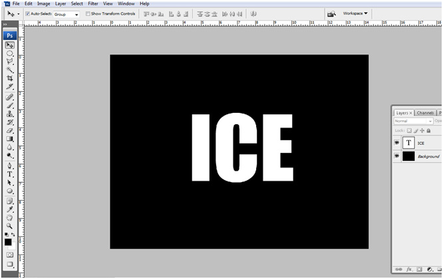Add a layer style with fx icon
The width and height of the screenshot is (443, 279).
pos(409,270)
